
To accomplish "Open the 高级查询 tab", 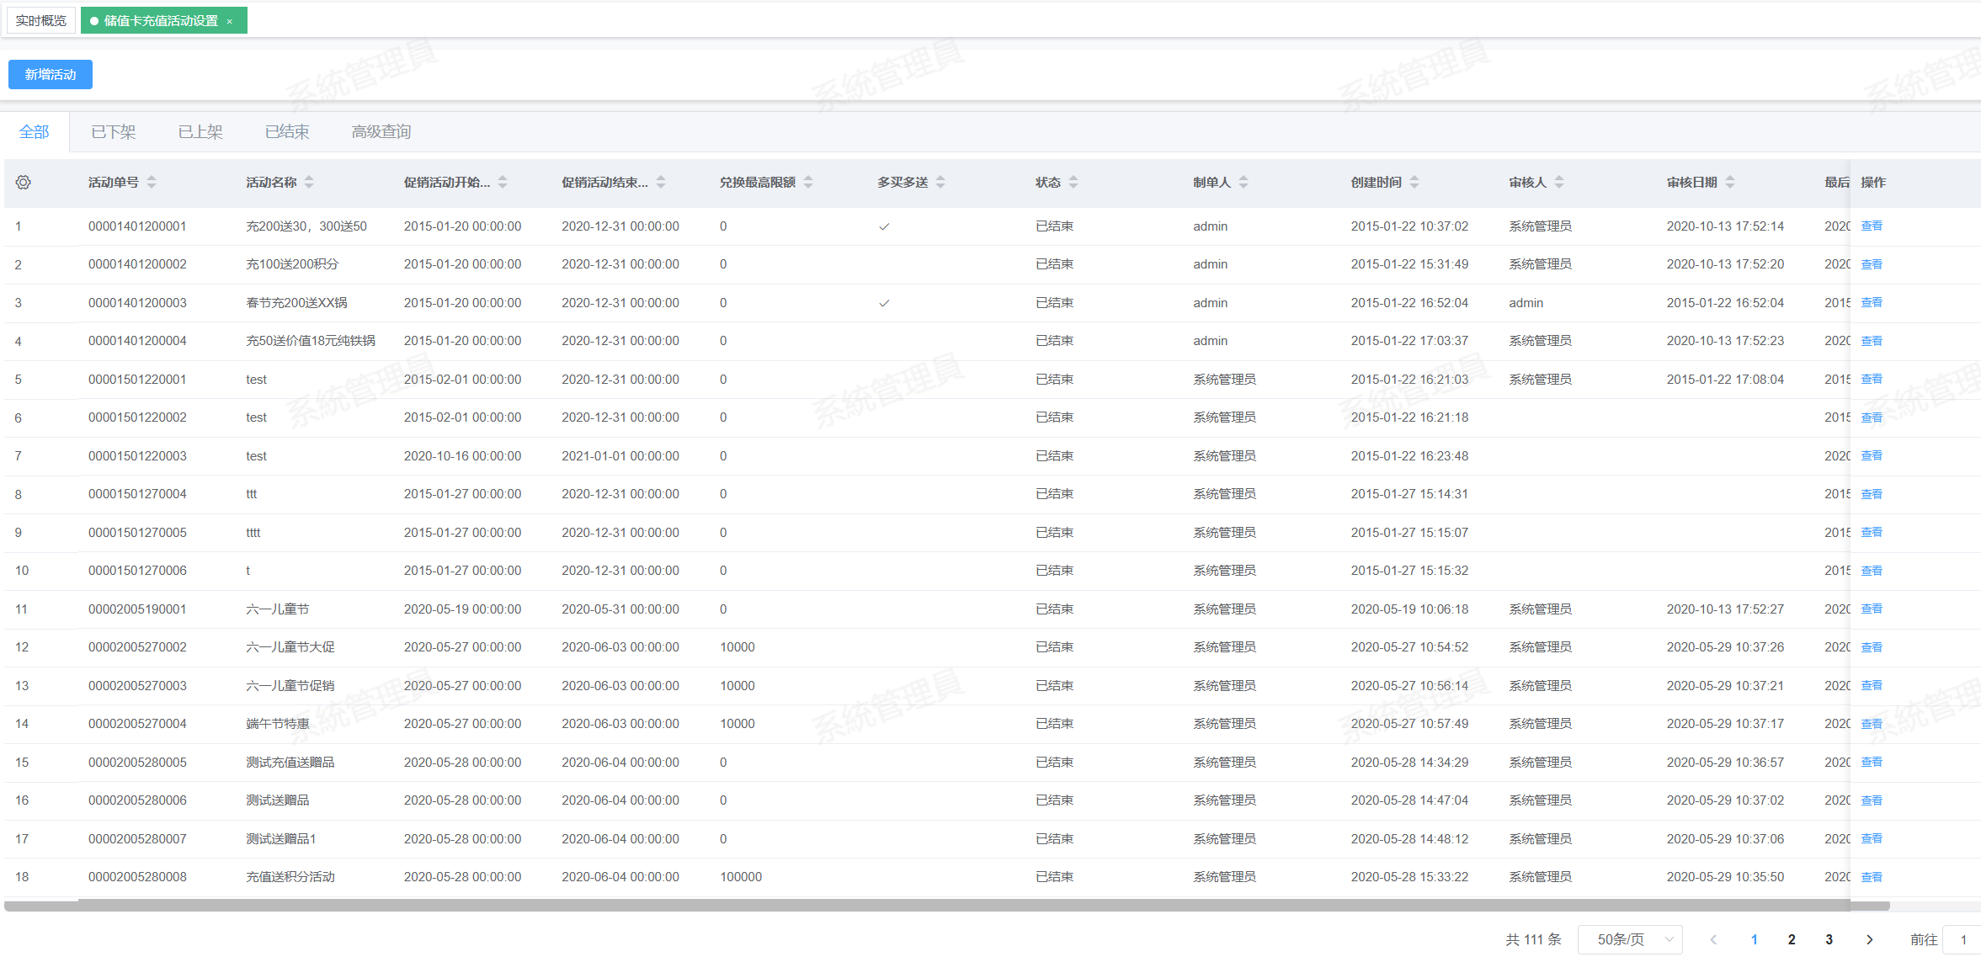I will click(381, 132).
